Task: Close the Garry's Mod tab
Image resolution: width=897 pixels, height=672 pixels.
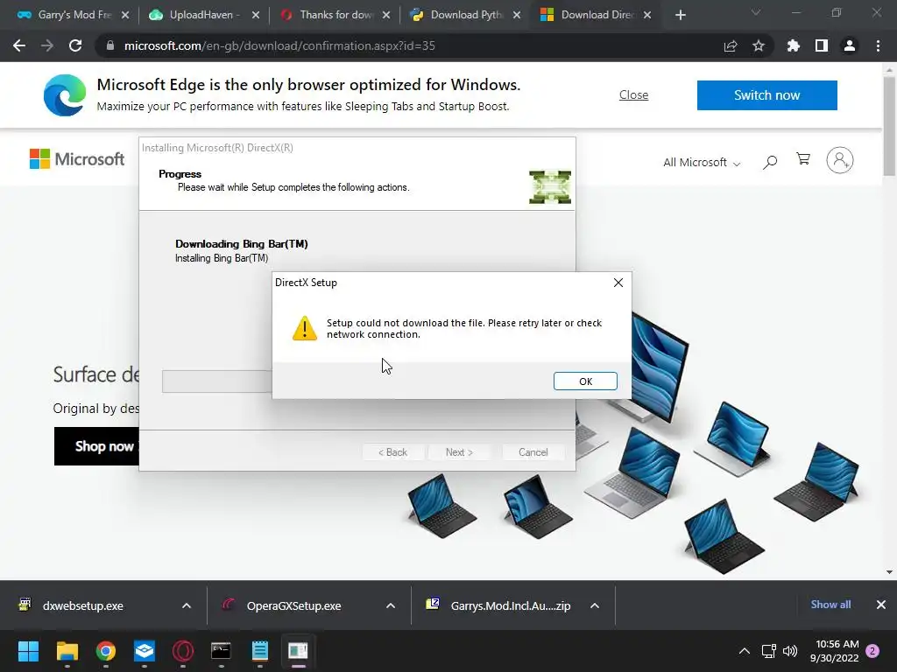Action: click(125, 15)
